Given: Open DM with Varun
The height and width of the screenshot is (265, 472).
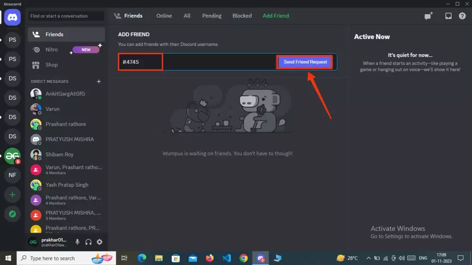Looking at the screenshot, I should (x=66, y=109).
